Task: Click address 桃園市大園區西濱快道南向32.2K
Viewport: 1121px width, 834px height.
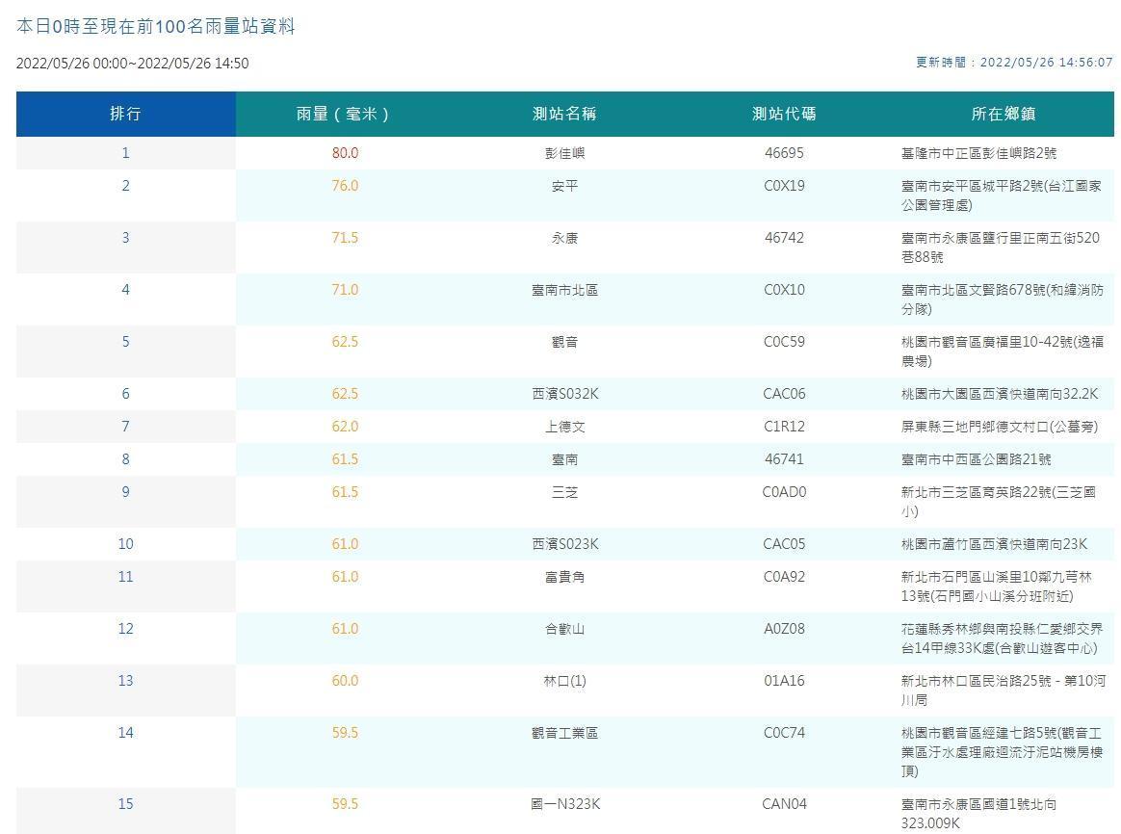Action: (x=1000, y=394)
